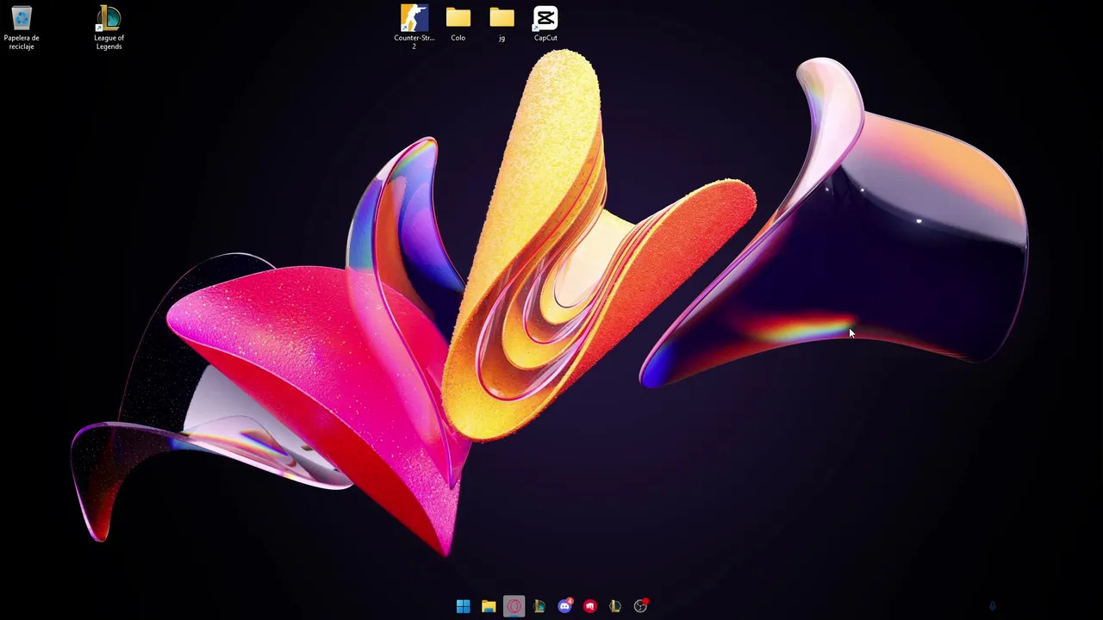Screen dimensions: 1103x620
Task: Click the "jg" folder label text
Action: pyautogui.click(x=502, y=38)
